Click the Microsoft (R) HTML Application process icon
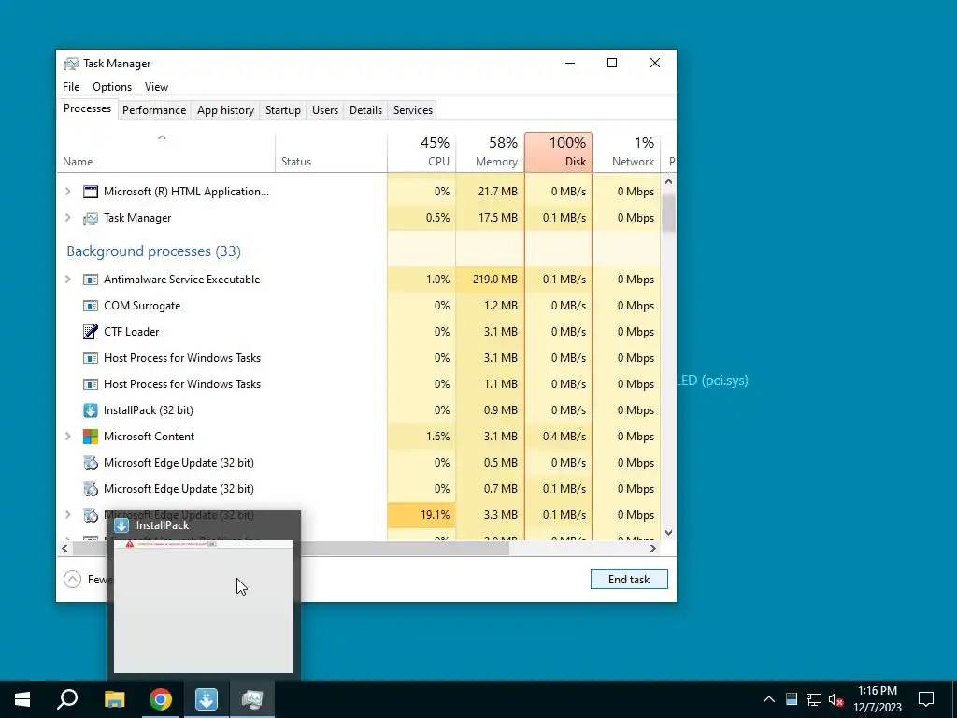 91,192
